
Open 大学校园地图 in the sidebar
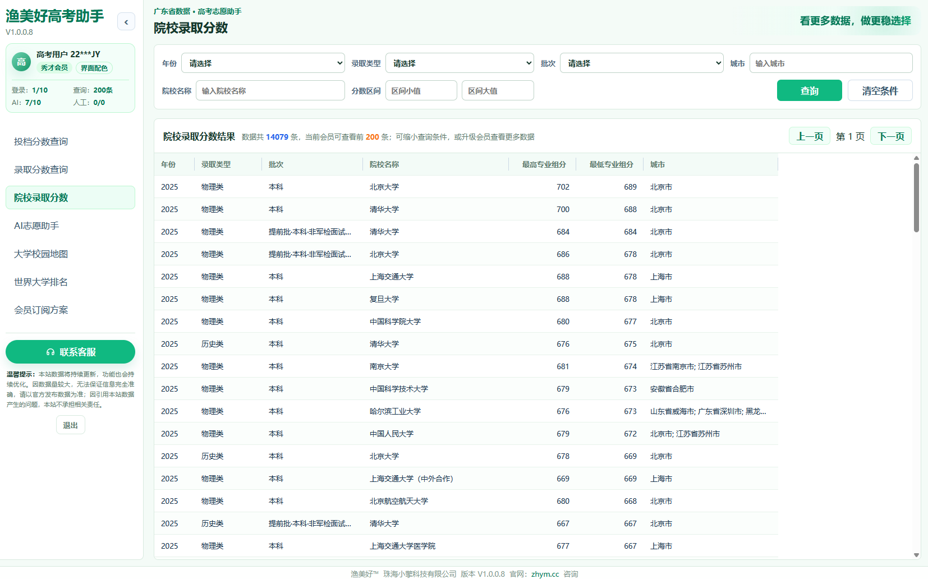(70, 254)
